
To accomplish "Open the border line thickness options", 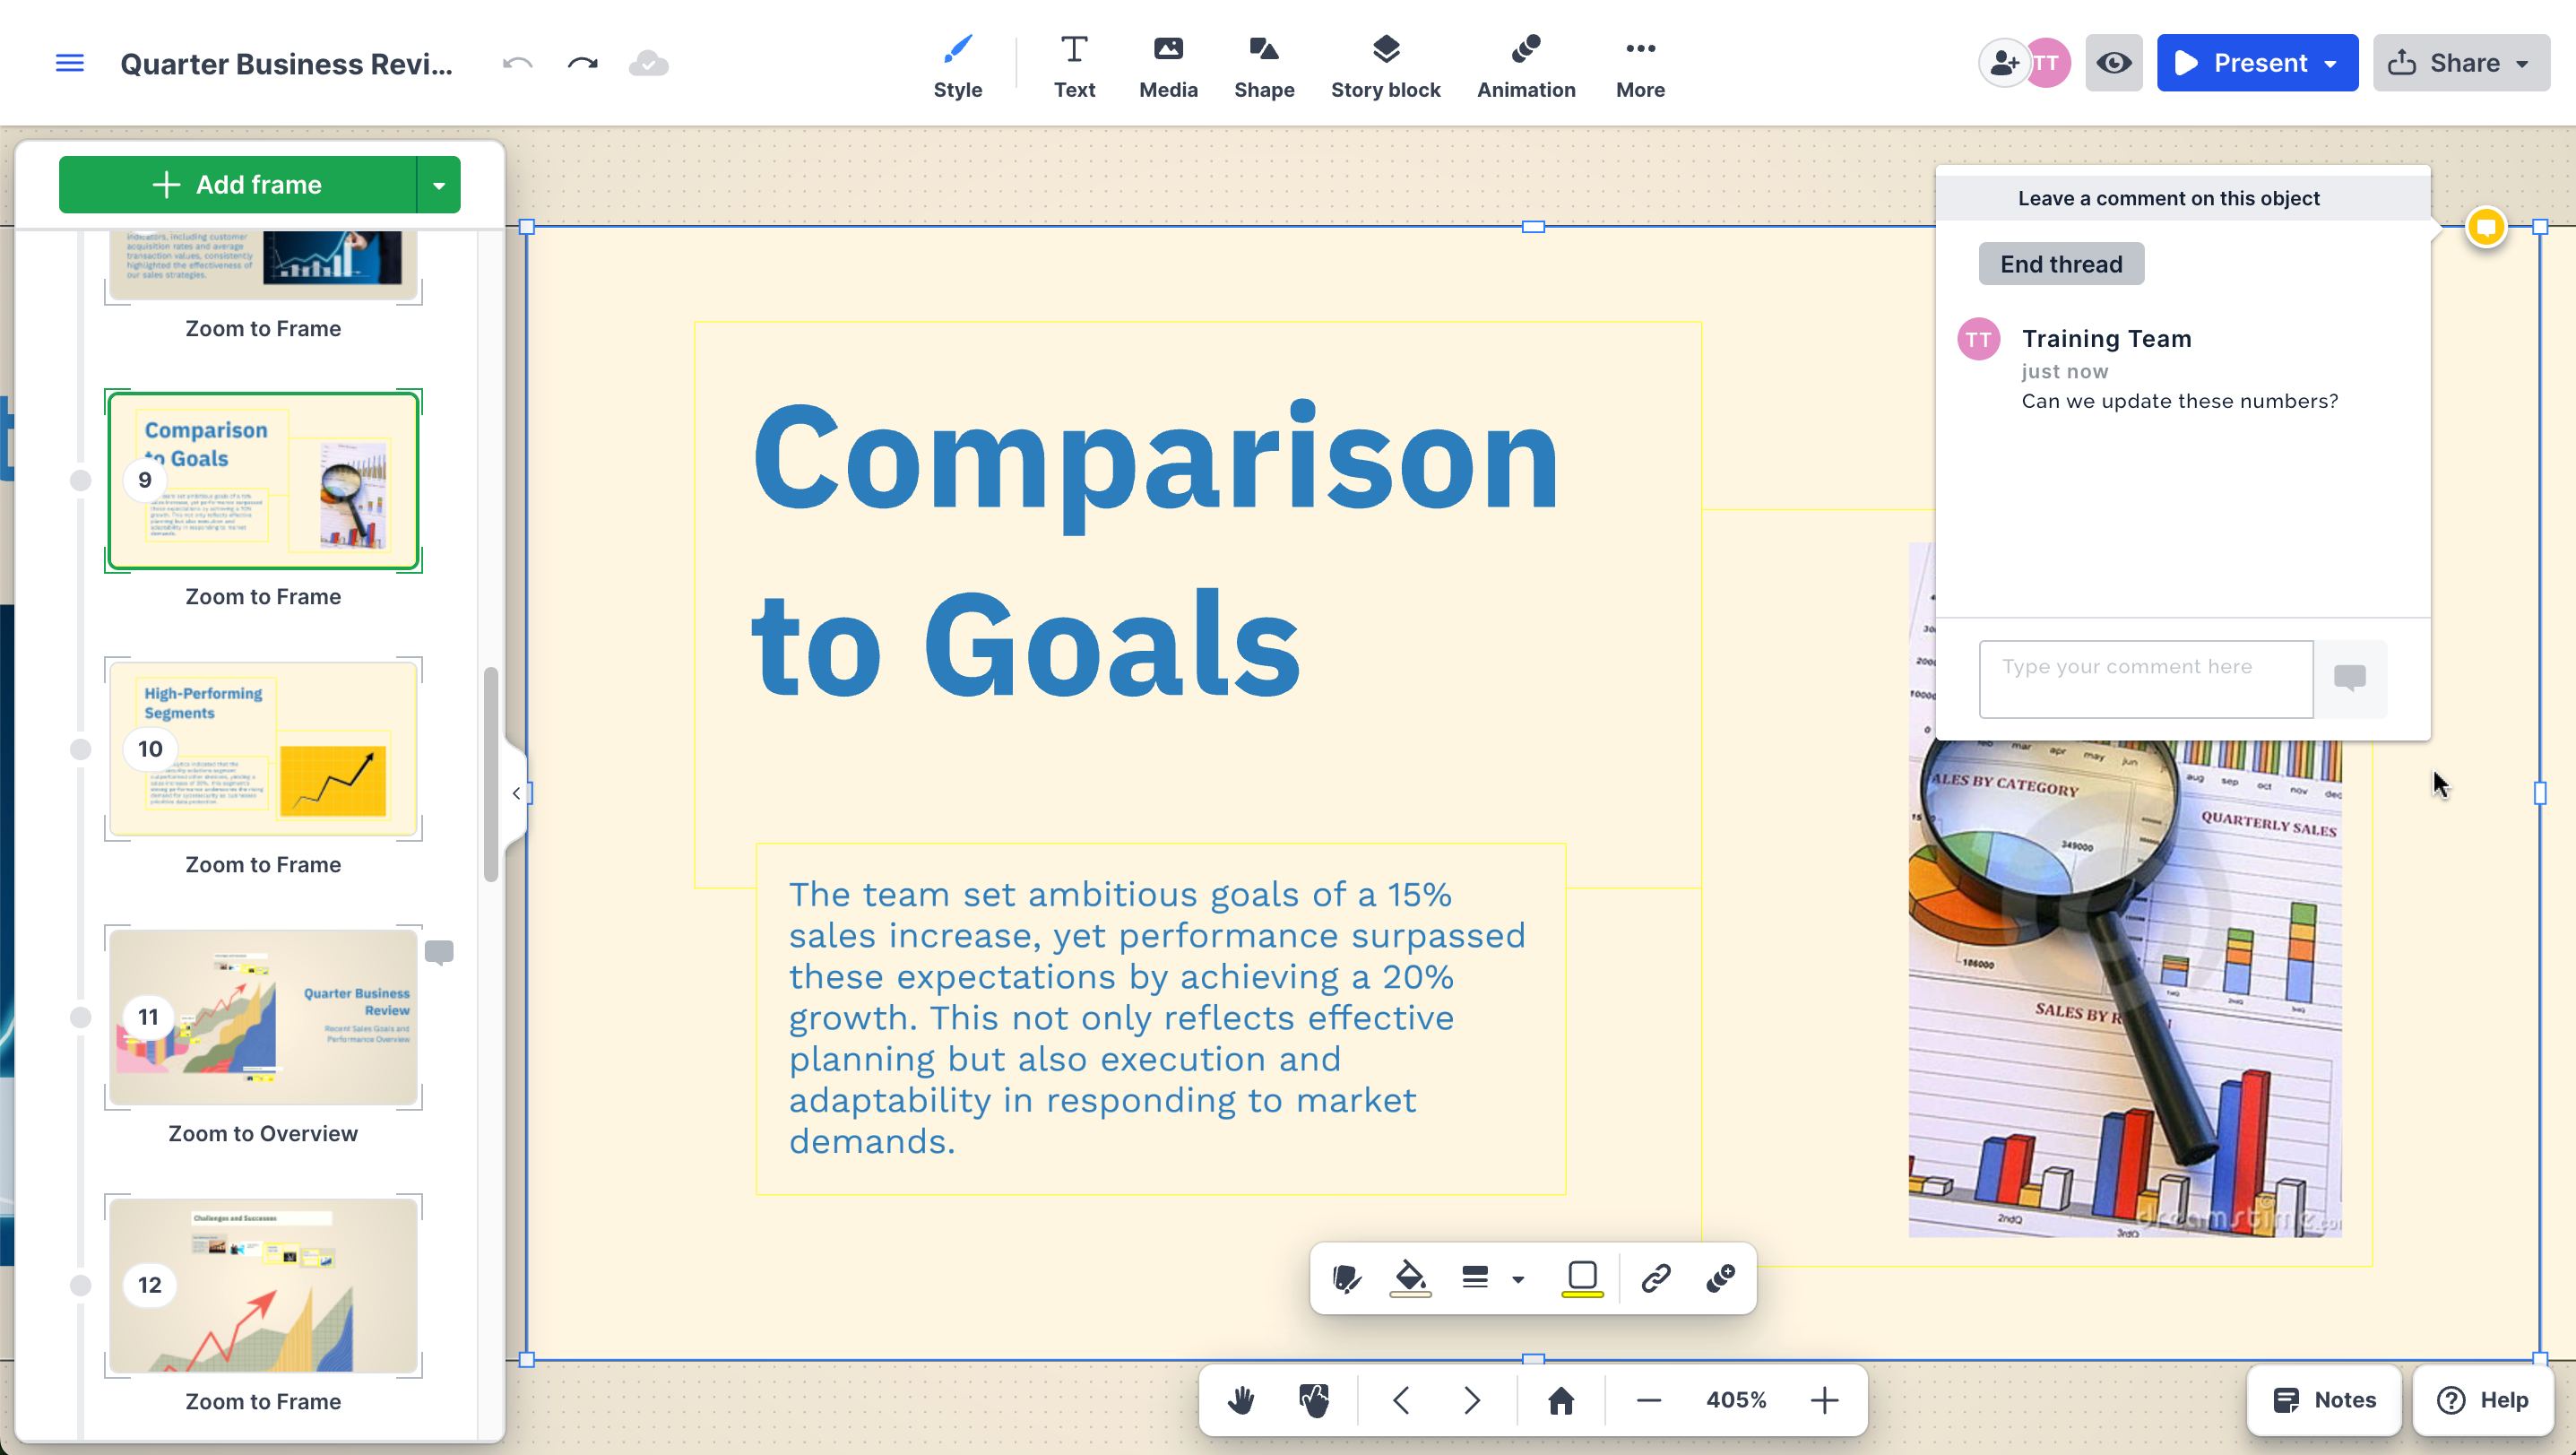I will (1475, 1277).
